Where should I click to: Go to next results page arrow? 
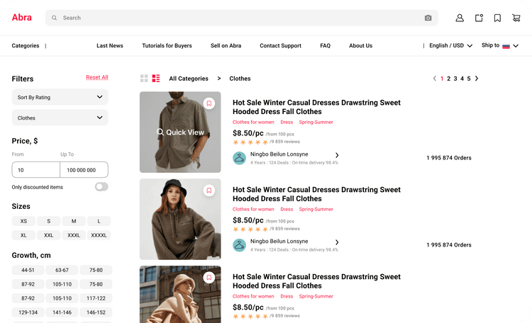tap(477, 79)
